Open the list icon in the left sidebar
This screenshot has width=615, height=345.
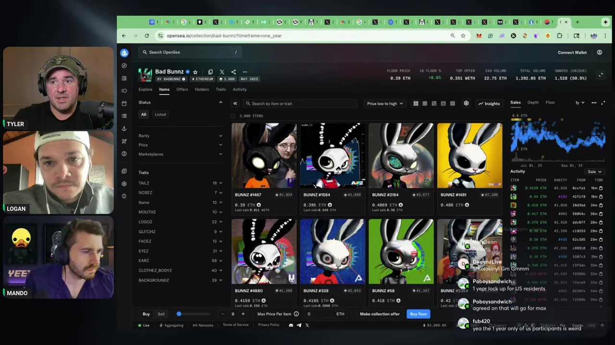point(124,116)
